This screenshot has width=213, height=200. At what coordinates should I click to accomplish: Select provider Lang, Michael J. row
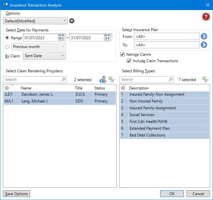point(60,101)
